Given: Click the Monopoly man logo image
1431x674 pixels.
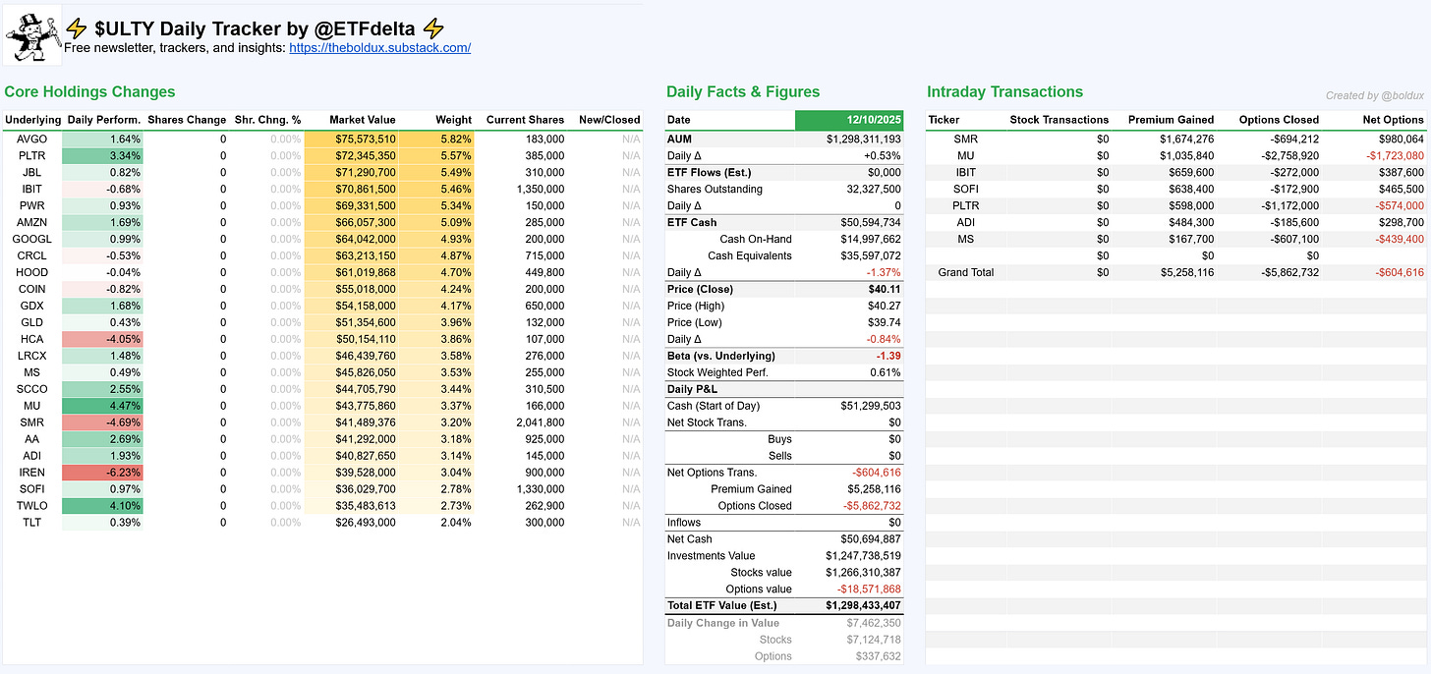Looking at the screenshot, I should coord(32,35).
